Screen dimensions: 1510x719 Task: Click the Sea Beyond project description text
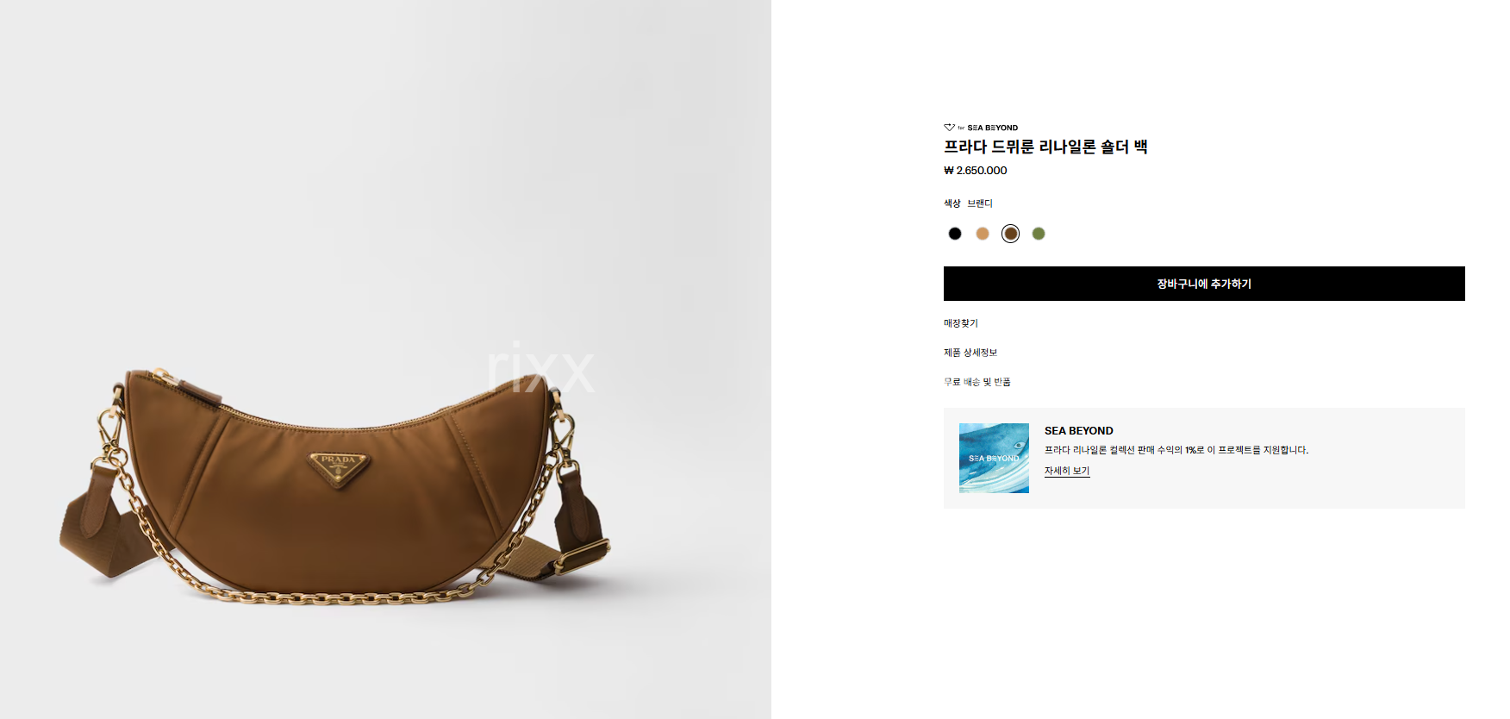click(x=1176, y=450)
